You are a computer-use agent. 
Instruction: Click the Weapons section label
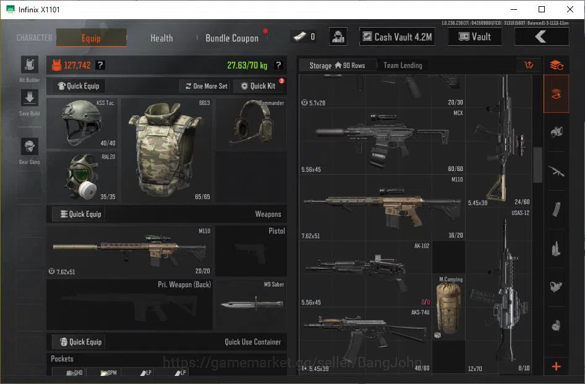[268, 214]
